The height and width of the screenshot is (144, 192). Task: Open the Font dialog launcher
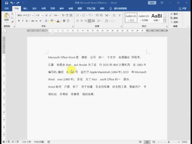(73, 26)
